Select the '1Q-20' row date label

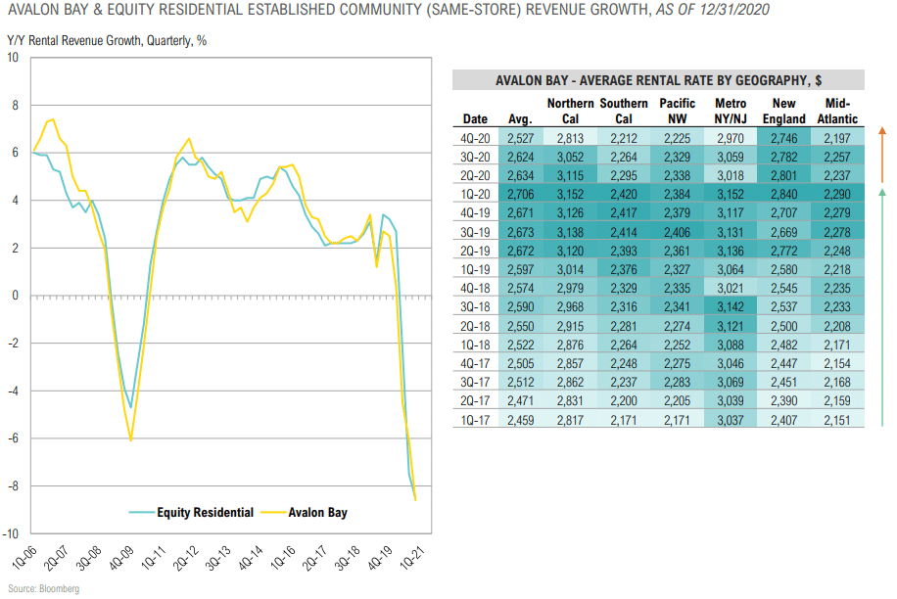475,195
